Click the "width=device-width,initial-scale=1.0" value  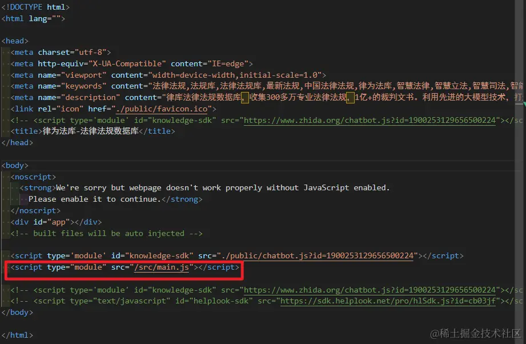[x=235, y=75]
